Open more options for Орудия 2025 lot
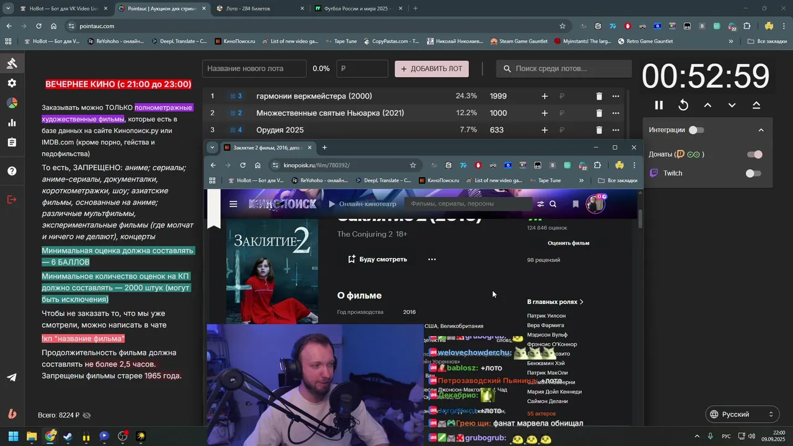793x446 pixels. [616, 130]
